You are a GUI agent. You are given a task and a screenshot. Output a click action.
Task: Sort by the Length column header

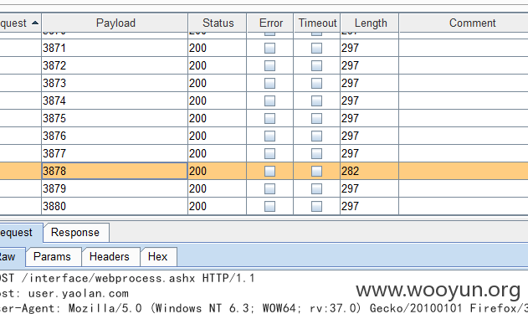coord(370,23)
